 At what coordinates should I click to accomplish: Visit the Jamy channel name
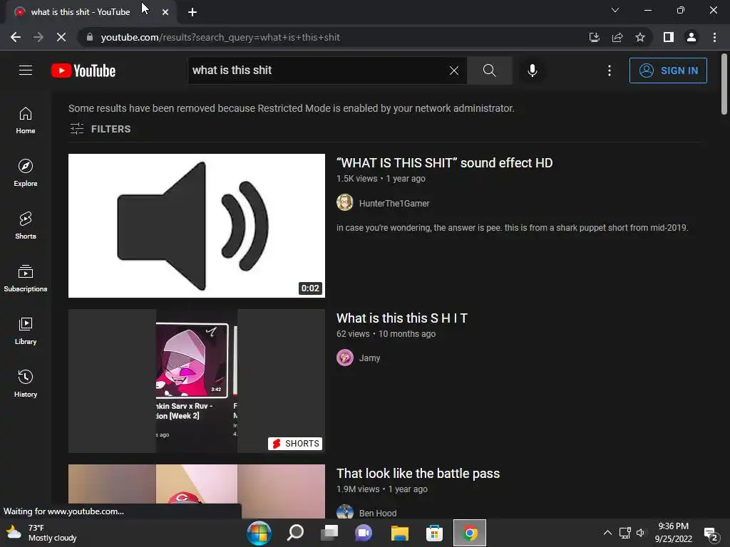click(x=370, y=358)
